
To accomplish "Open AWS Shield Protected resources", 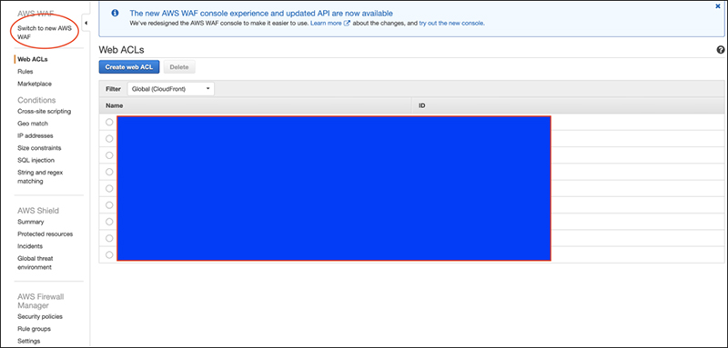I will pos(45,234).
